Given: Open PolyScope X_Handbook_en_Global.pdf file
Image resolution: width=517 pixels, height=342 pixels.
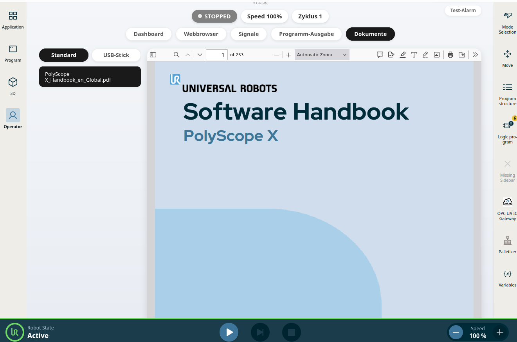Looking at the screenshot, I should pyautogui.click(x=90, y=77).
